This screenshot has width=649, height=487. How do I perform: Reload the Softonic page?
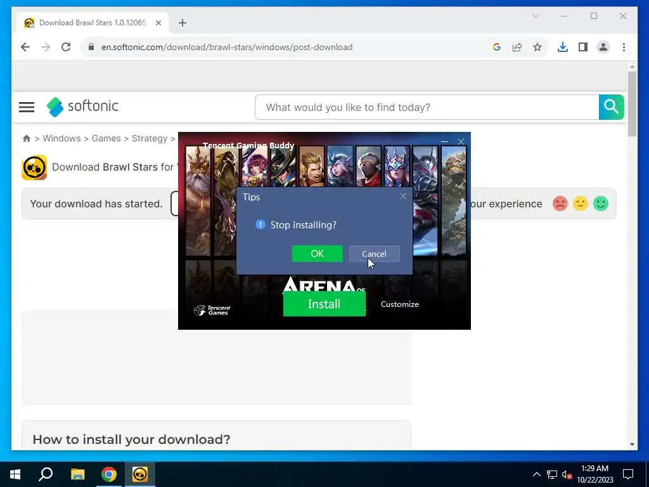(66, 47)
